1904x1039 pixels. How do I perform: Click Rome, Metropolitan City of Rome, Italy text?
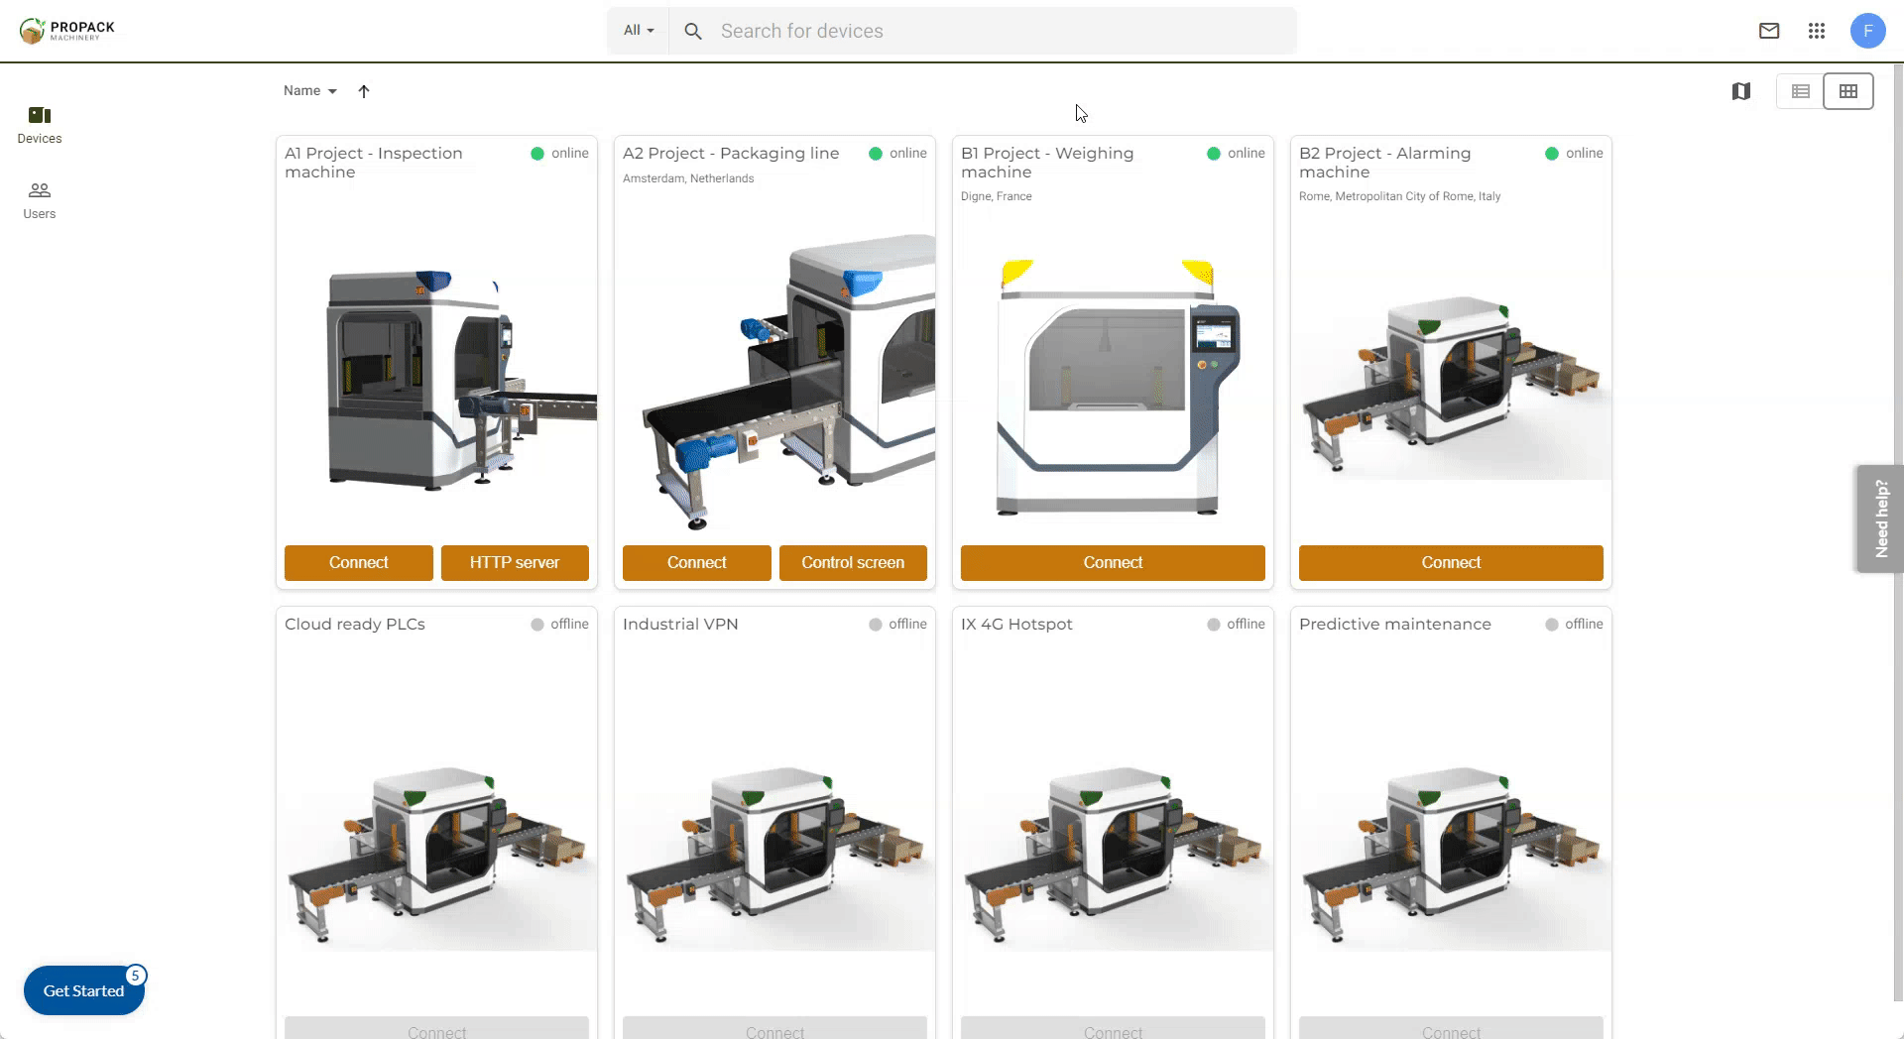[1400, 196]
